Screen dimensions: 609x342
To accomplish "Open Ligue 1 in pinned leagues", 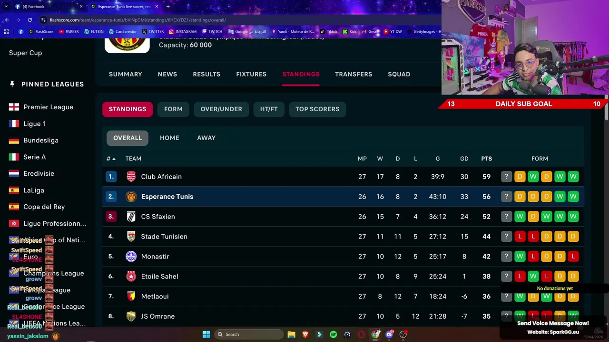I will pyautogui.click(x=35, y=123).
